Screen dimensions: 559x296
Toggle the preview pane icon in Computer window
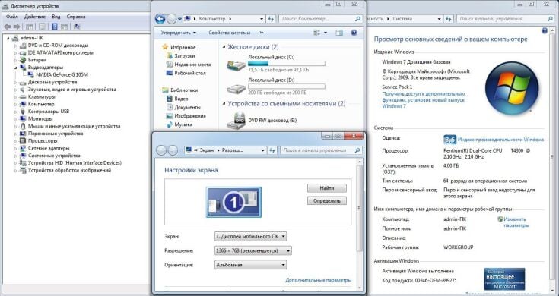339,33
